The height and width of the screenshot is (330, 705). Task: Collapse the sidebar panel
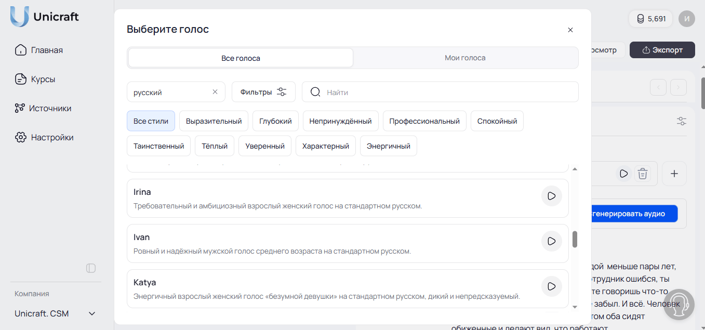pyautogui.click(x=91, y=268)
